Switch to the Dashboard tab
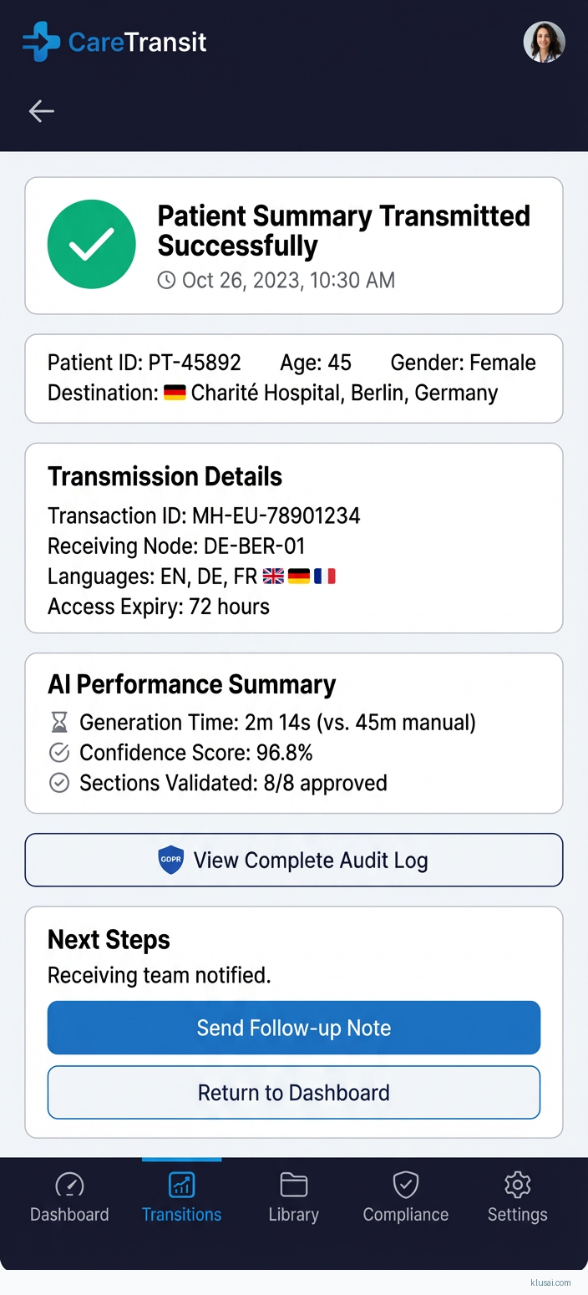Screen dimensions: 588x1295 pyautogui.click(x=69, y=1197)
